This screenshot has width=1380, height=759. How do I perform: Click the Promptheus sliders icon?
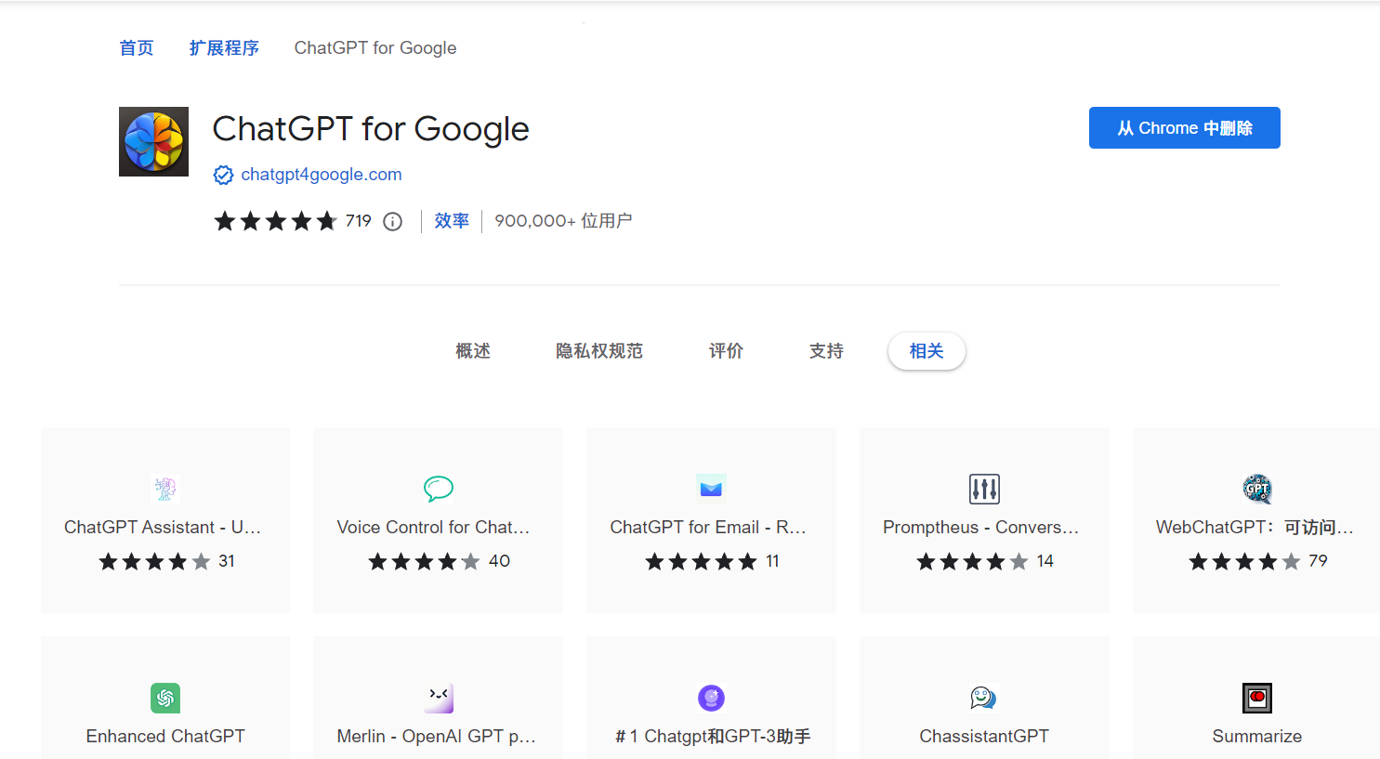[x=984, y=488]
